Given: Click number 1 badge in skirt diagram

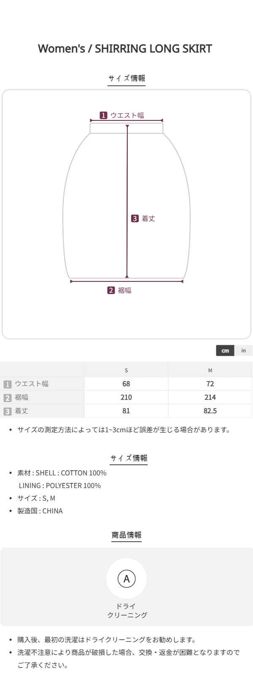Looking at the screenshot, I should coord(103,115).
